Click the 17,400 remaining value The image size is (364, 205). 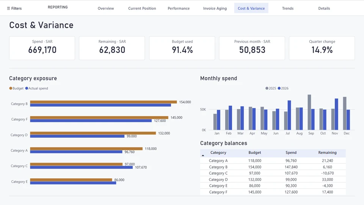tap(327, 192)
